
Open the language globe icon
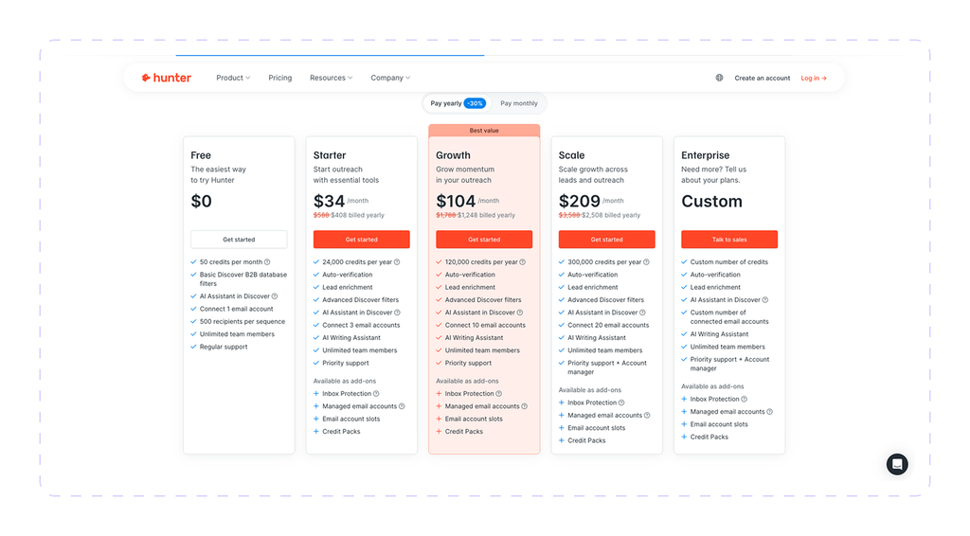pyautogui.click(x=720, y=78)
